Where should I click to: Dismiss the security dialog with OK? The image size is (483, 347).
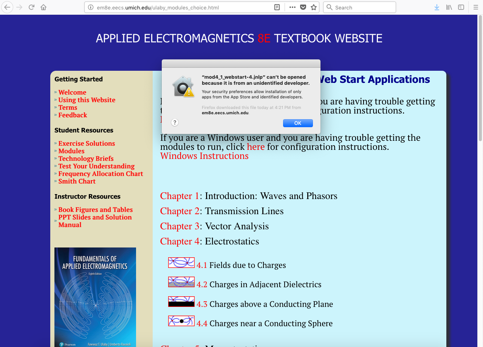coord(298,123)
